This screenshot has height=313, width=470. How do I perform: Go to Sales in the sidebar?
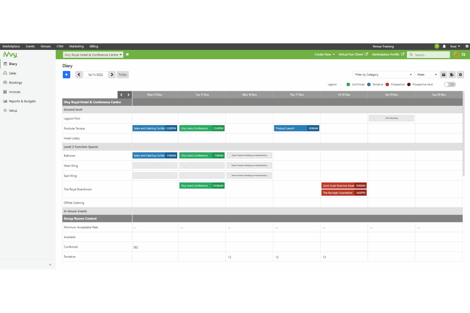(x=13, y=73)
